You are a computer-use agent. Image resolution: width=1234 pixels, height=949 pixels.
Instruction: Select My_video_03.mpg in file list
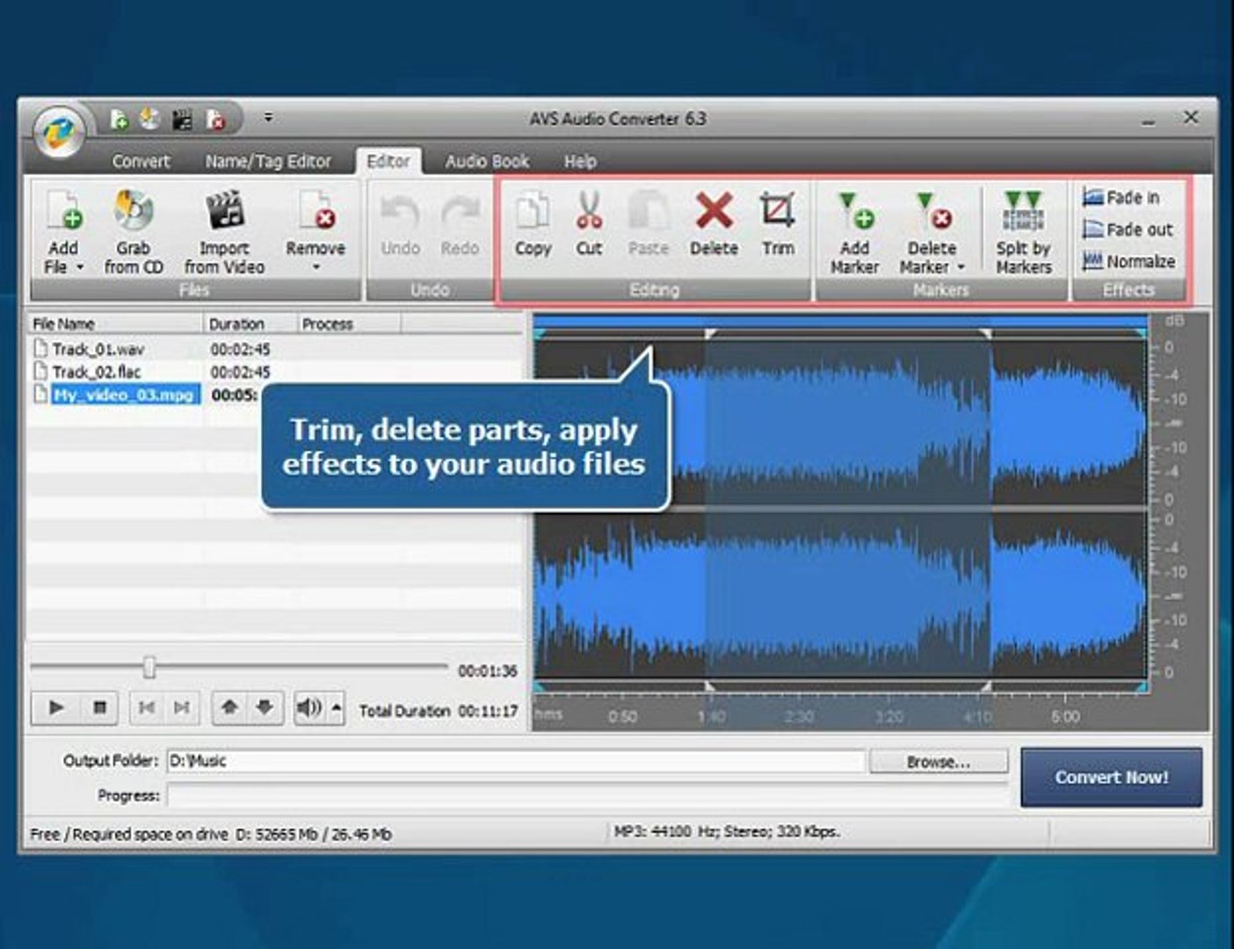point(123,395)
